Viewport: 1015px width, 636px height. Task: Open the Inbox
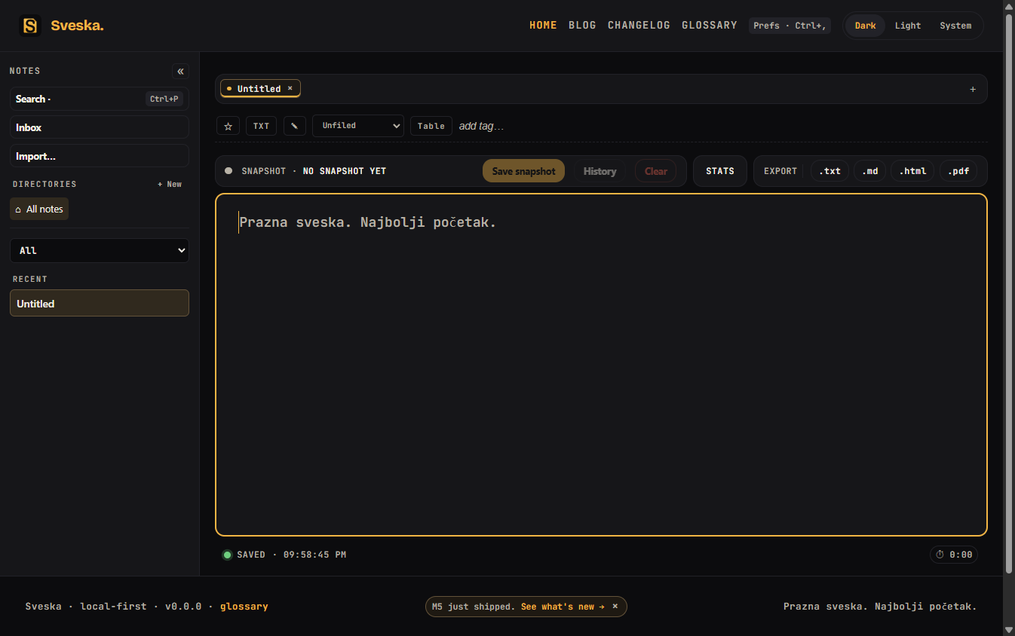pyautogui.click(x=100, y=127)
